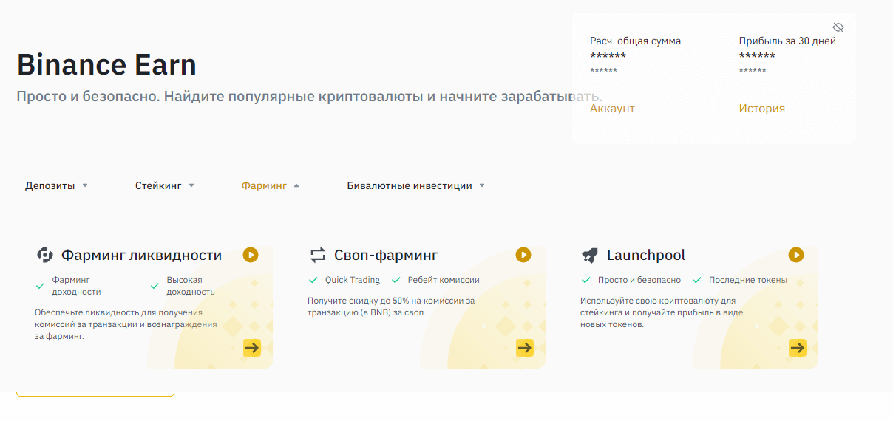Screen dimensions: 893x421
Task: Open the Аккаунт link
Action: click(612, 109)
